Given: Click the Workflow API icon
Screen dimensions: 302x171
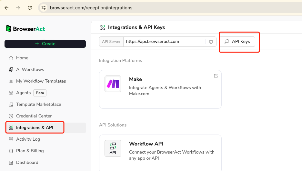Looking at the screenshot, I should point(113,148).
